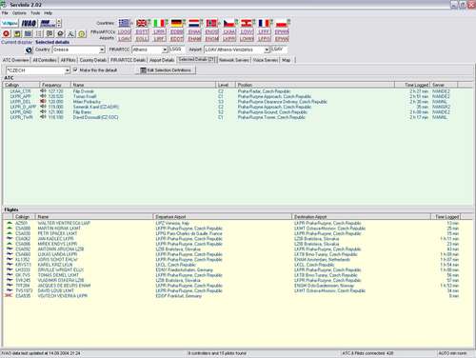476x358 pixels.
Task: Click the LKPR airport link
Action: (x=229, y=39)
